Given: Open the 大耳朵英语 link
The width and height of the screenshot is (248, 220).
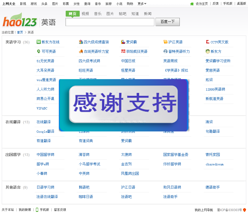Looking at the screenshot, I should [x=45, y=70].
